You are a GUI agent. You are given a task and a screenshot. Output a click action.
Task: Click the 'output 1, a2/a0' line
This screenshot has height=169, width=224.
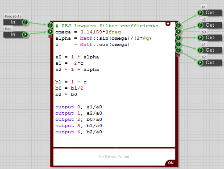point(79,113)
